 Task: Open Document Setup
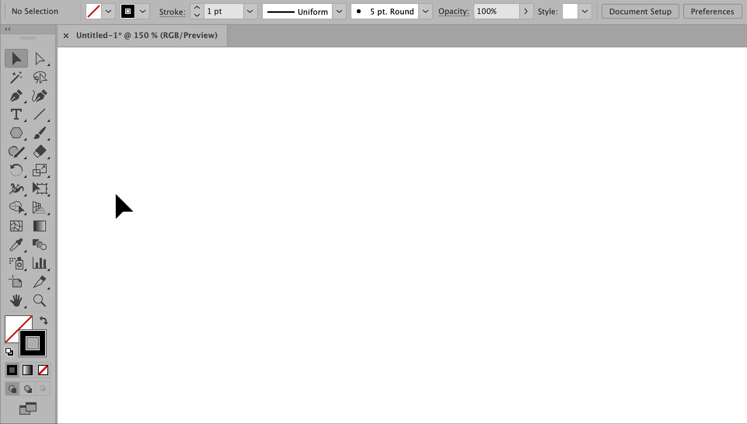(x=640, y=12)
